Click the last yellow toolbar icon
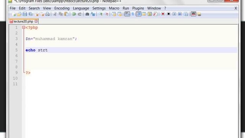Image resolution: width=245 pixels, height=138 pixels. 199,14
